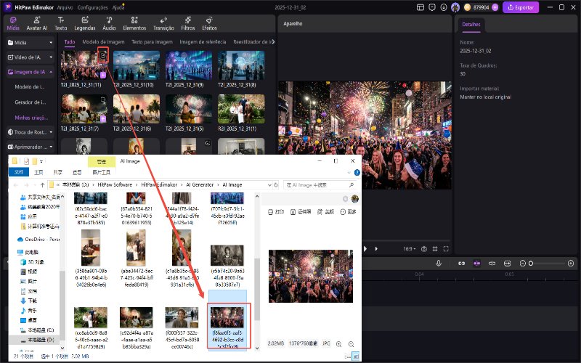Open the feedback message icon in title bar

432,7
